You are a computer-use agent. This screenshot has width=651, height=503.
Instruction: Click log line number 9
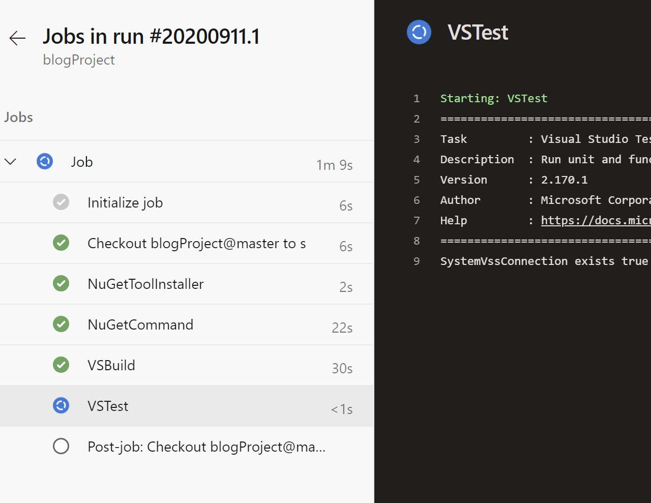[417, 261]
